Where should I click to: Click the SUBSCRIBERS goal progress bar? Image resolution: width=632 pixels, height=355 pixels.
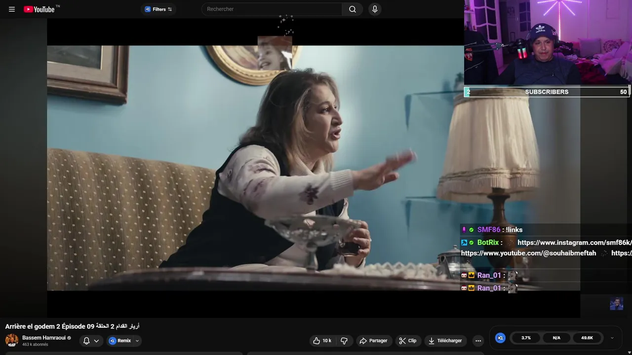[x=547, y=92]
